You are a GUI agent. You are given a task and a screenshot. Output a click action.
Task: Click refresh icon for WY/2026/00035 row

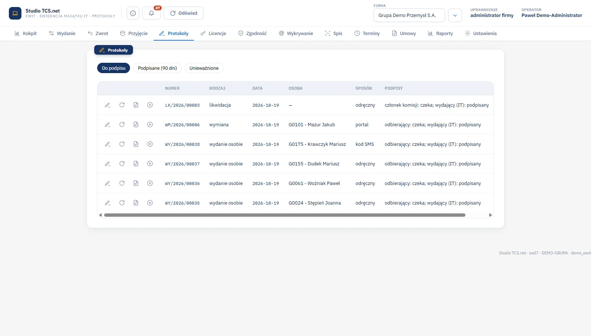[x=122, y=203]
